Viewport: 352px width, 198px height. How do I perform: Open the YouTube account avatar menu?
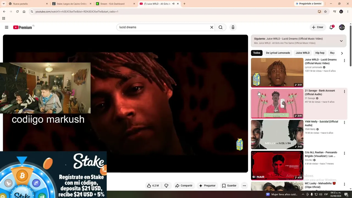tap(342, 27)
